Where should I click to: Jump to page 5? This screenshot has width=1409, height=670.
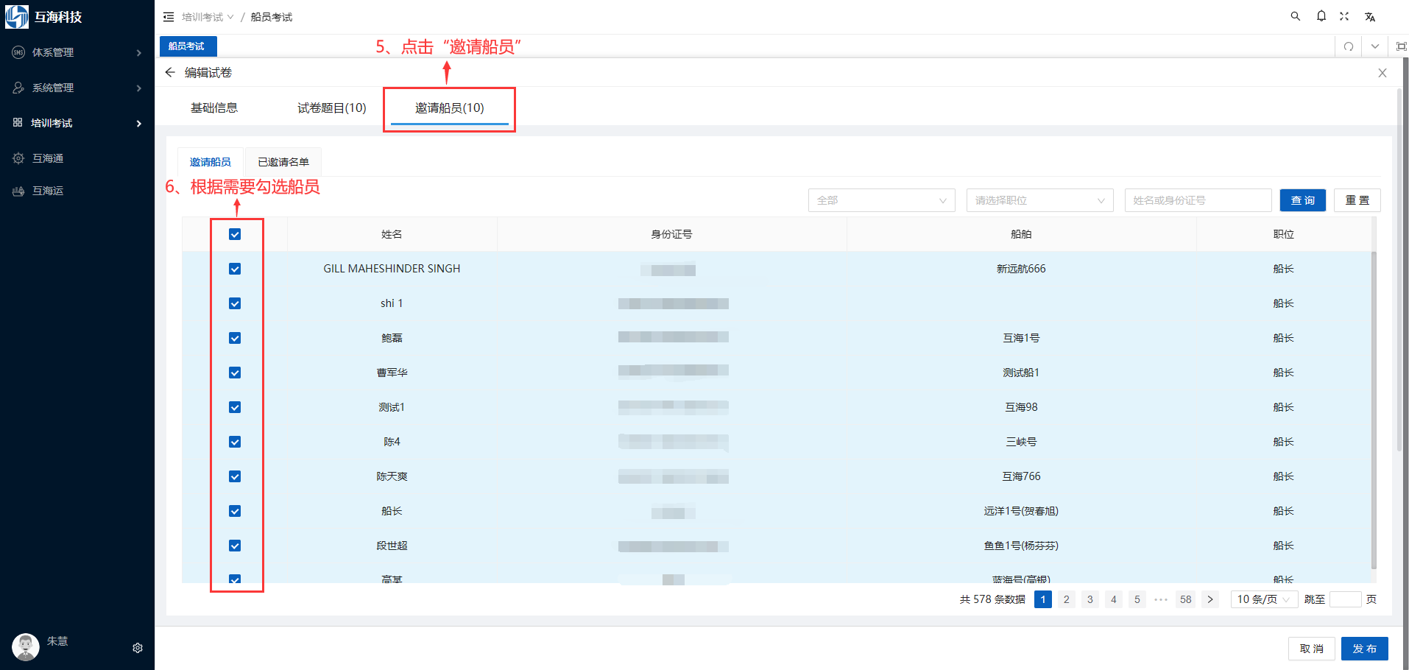[1137, 599]
